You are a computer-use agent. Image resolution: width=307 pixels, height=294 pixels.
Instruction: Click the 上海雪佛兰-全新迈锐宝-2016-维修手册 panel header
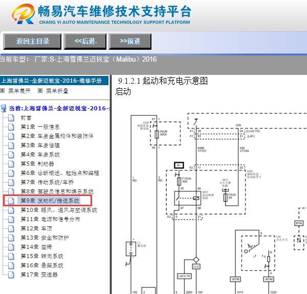[54, 81]
